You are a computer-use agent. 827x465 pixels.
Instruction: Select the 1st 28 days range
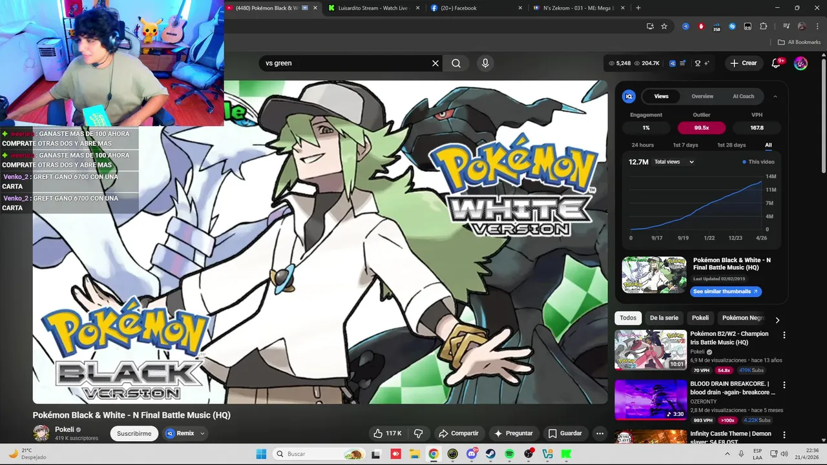(731, 145)
